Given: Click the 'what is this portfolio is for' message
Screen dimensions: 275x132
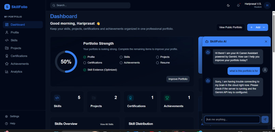Looking at the screenshot, I should (x=244, y=71).
